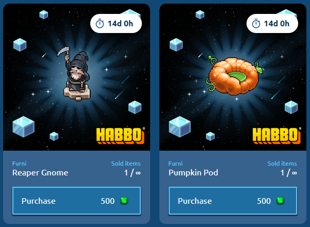The width and height of the screenshot is (310, 227).
Task: Click the Pumpkin Pod furni image
Action: pos(235,76)
